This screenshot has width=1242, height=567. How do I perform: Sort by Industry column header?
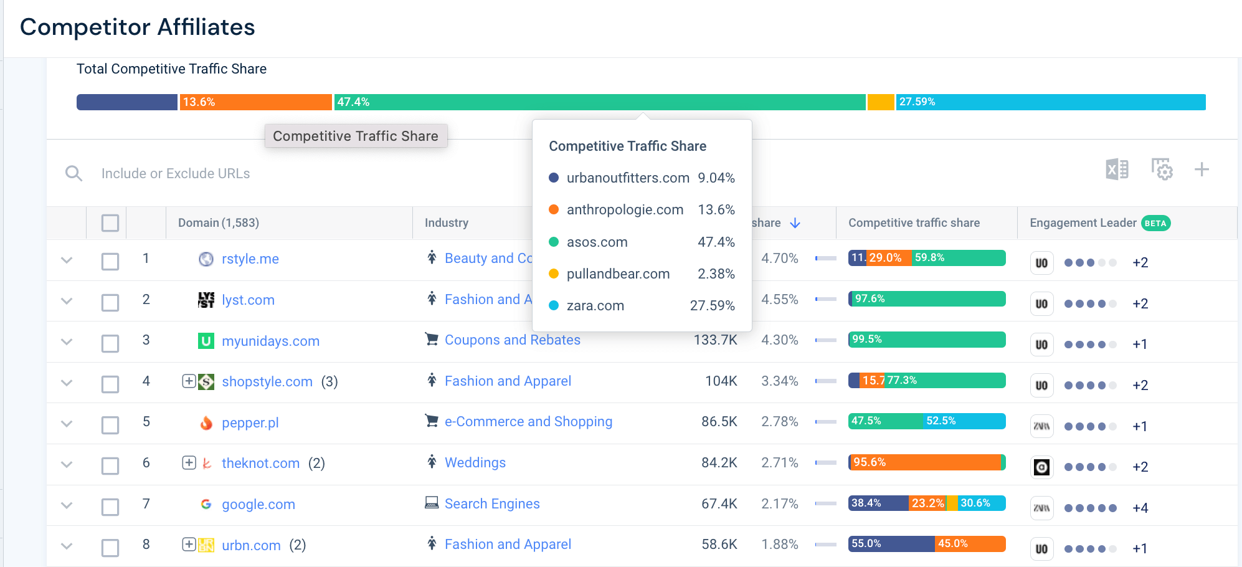447,223
